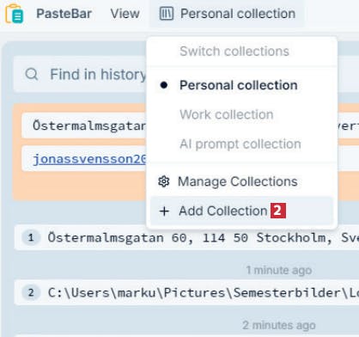Screen dimensions: 359x337
Task: Click number badge 2 of history item
Action: (31, 292)
